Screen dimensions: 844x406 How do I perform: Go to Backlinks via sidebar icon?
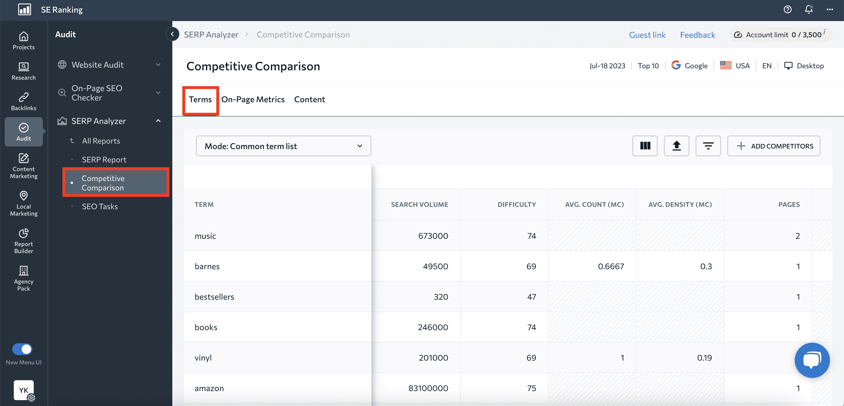click(x=23, y=101)
